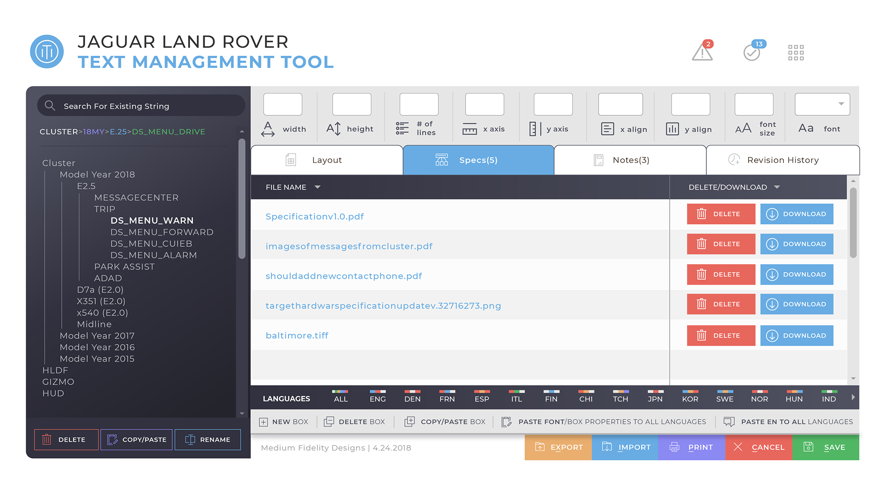
Task: Delete shouldaddnewcontactphone.pdf
Action: (721, 274)
